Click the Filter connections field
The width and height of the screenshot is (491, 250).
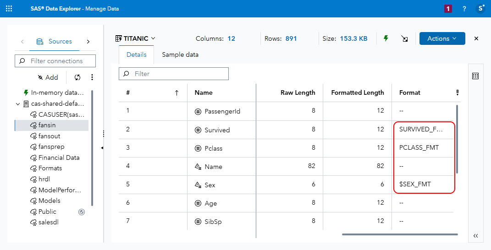pyautogui.click(x=55, y=61)
